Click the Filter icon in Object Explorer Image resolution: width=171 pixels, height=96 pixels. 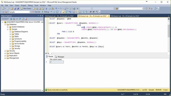coord(20,19)
